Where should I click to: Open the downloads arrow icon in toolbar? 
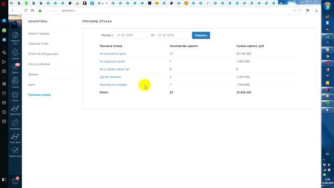pyautogui.click(x=317, y=10)
